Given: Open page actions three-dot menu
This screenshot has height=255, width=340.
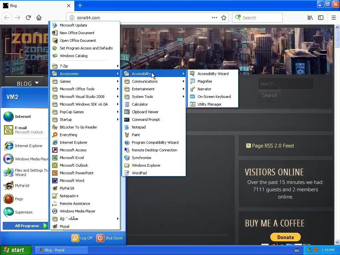Looking at the screenshot, I should pyautogui.click(x=214, y=18).
